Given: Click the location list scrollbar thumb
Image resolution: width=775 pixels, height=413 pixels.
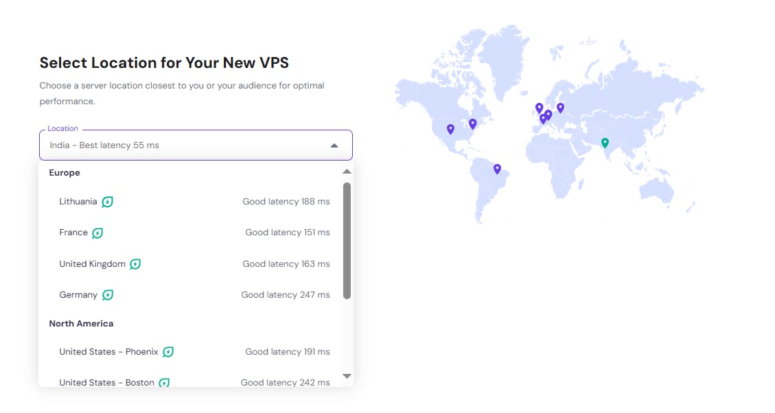Looking at the screenshot, I should (x=347, y=240).
